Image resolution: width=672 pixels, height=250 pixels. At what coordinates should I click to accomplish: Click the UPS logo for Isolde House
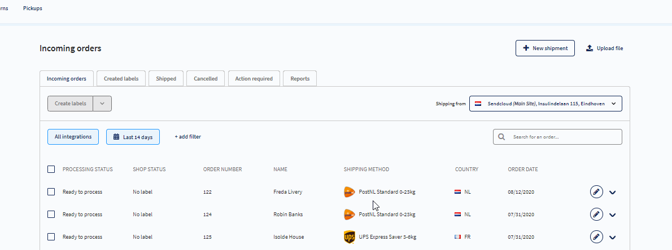click(350, 236)
